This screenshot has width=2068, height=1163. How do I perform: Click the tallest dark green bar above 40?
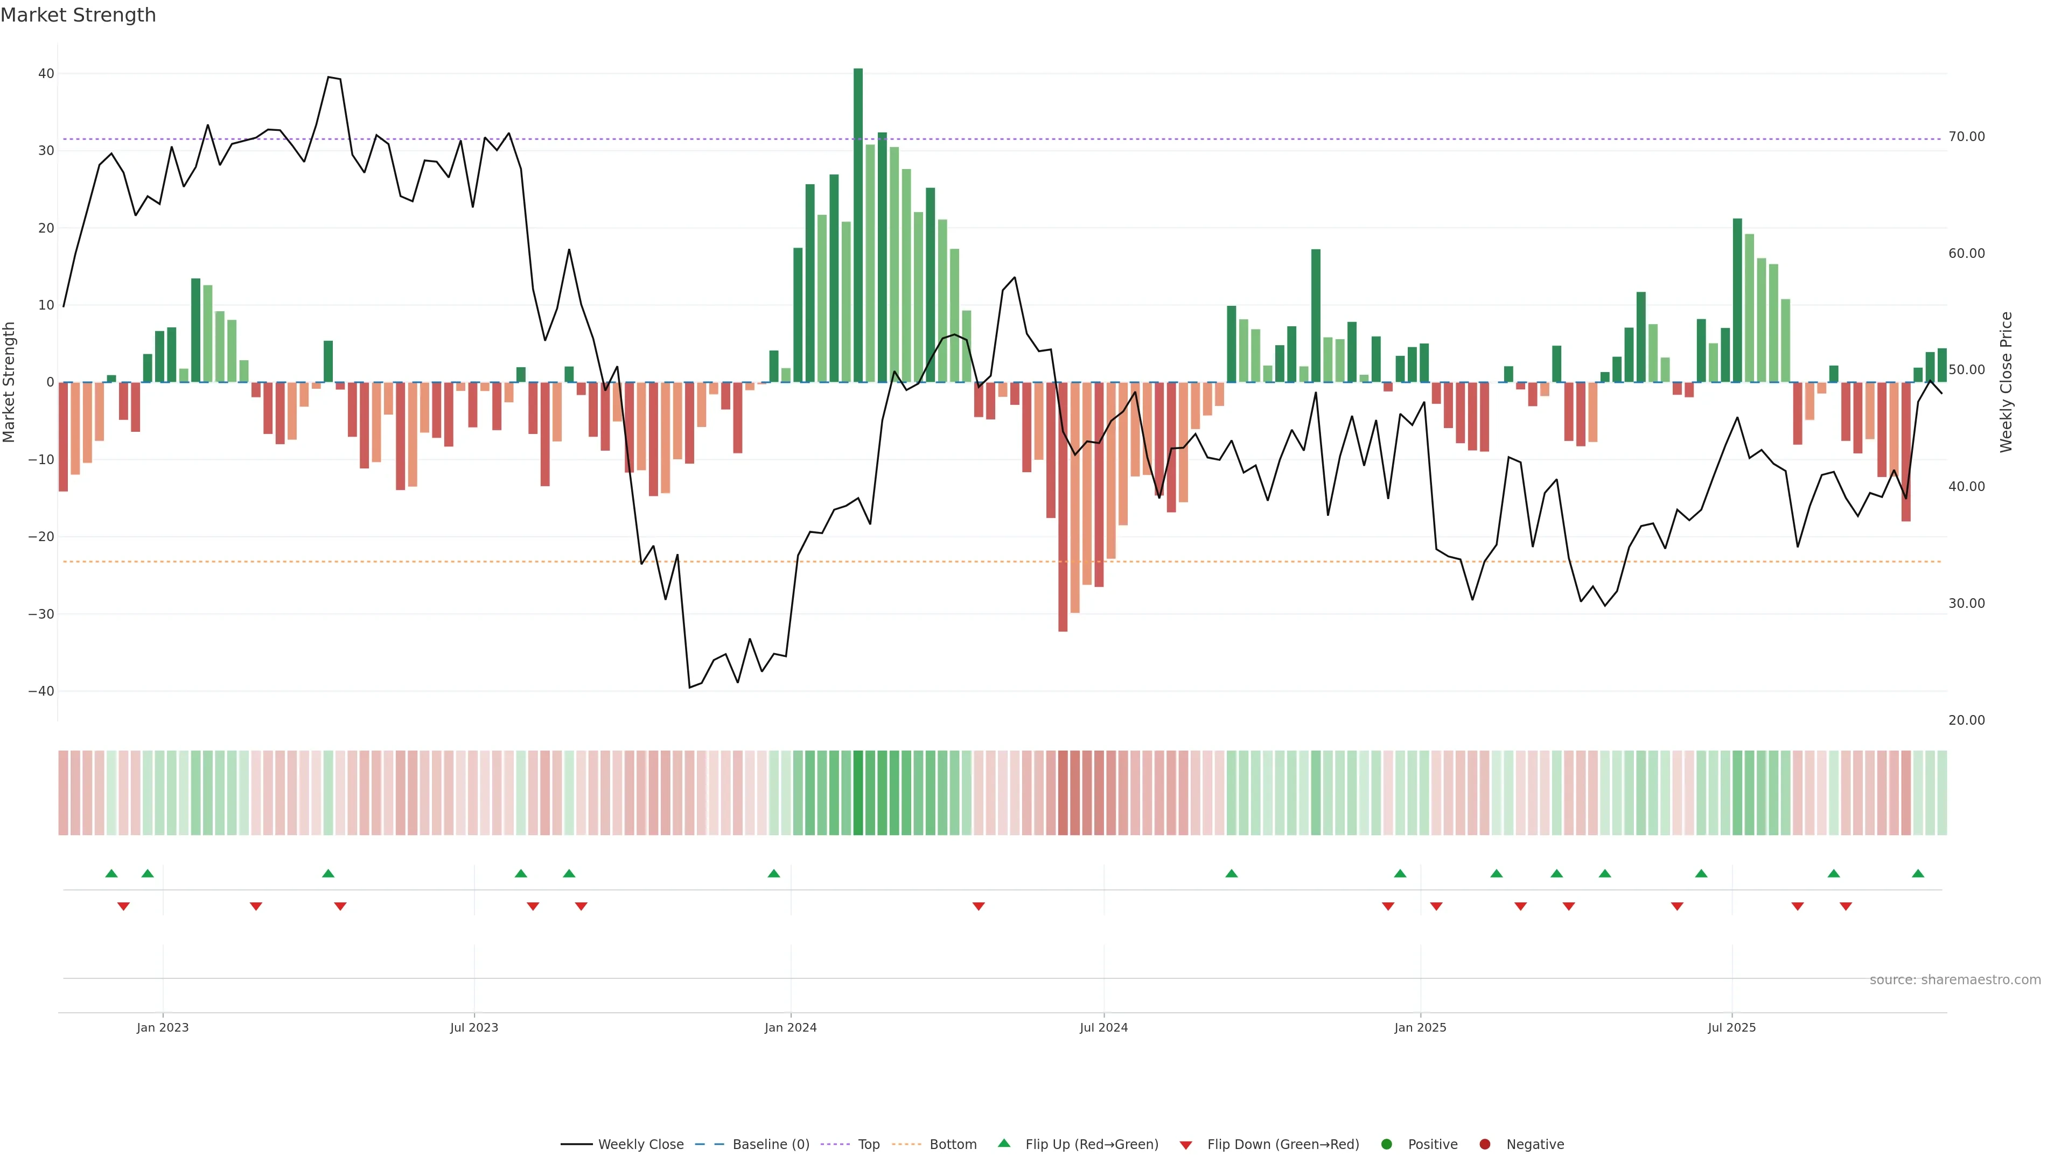tap(858, 225)
